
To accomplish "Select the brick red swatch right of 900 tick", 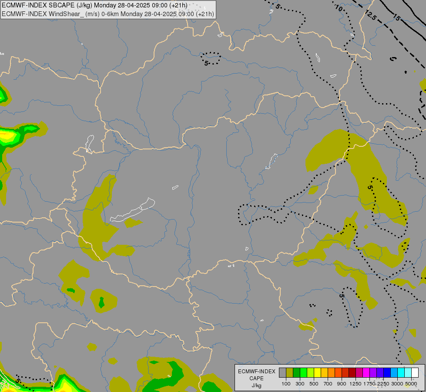I will (x=345, y=372).
